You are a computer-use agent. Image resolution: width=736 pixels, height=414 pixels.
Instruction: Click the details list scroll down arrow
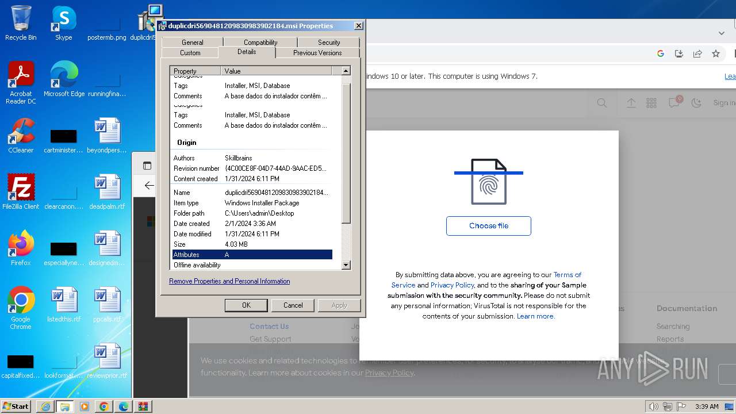pos(346,265)
